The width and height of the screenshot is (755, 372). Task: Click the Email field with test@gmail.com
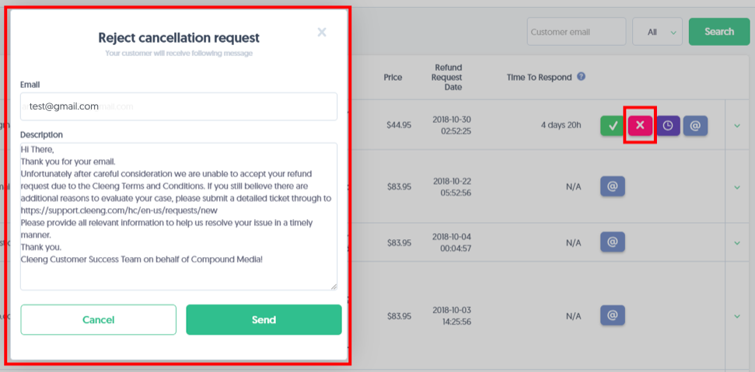tap(179, 106)
